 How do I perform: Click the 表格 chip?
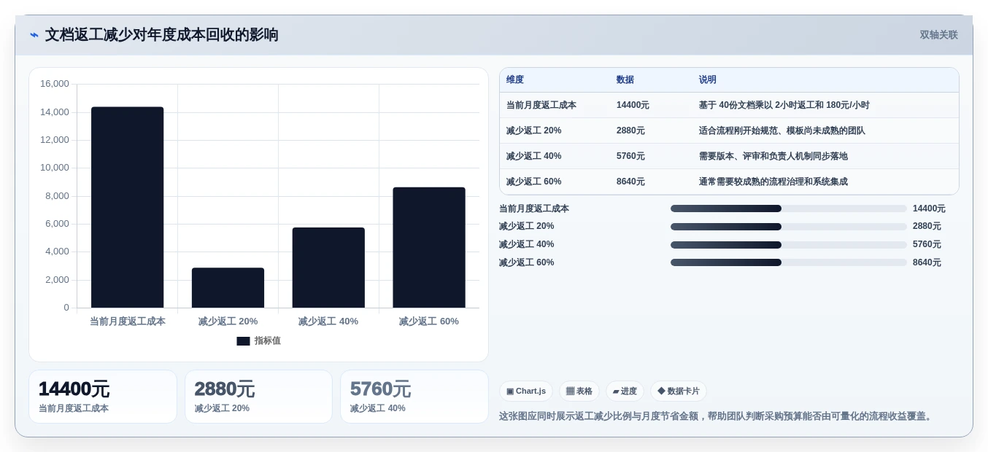point(579,391)
